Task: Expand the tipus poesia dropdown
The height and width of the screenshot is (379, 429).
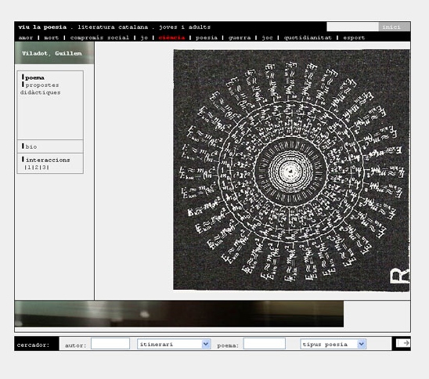Action: point(333,344)
